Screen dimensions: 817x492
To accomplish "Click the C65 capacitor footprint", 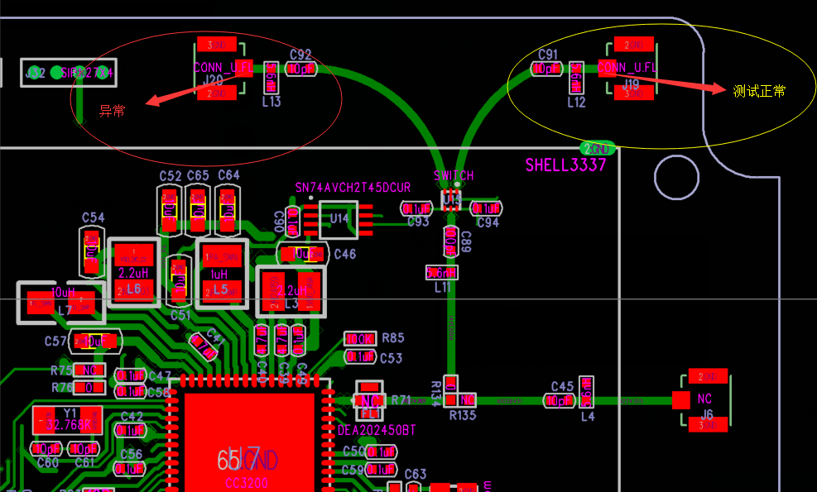I will coord(198,210).
